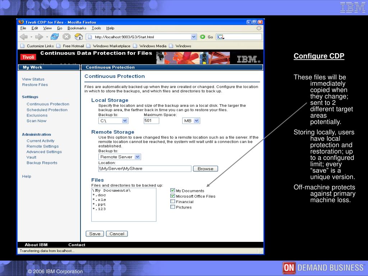
Task: Open the Tools menu
Action: [96, 28]
